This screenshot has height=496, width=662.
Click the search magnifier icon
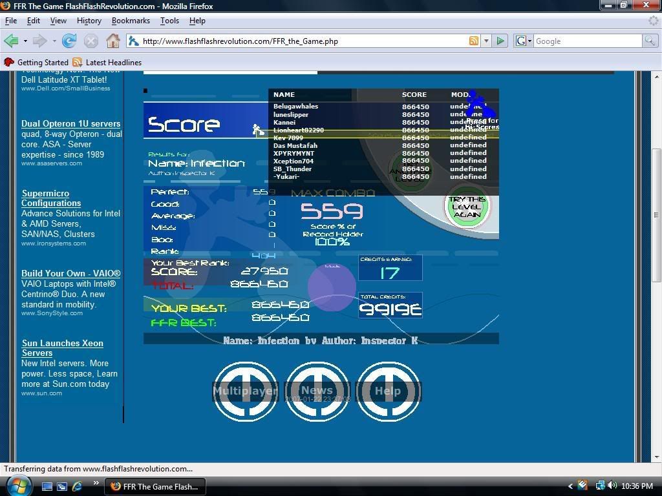pos(649,41)
